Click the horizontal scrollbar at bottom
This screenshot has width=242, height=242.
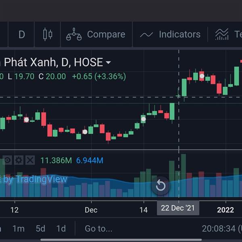(121, 240)
